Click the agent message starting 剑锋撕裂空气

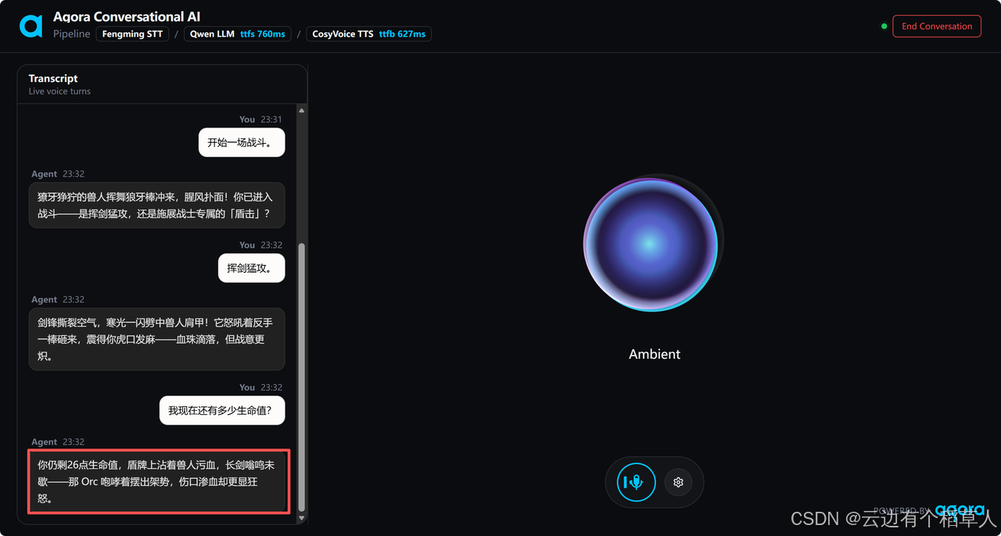[x=156, y=338]
